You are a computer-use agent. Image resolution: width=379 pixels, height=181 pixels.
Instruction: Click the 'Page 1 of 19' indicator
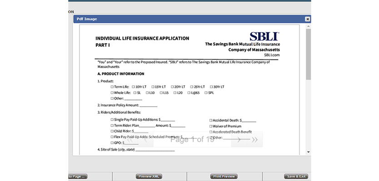pyautogui.click(x=192, y=139)
